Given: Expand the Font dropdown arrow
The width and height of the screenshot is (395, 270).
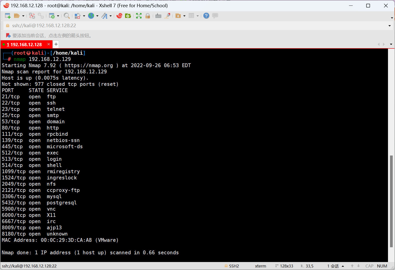Looking at the screenshot, I should point(111,16).
